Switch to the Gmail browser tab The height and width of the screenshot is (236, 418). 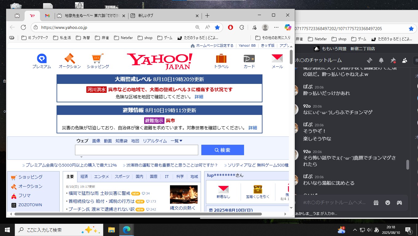[x=47, y=16]
